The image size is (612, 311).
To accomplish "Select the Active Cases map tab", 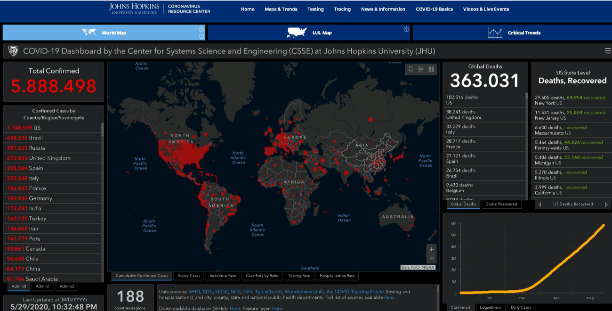I will click(189, 276).
